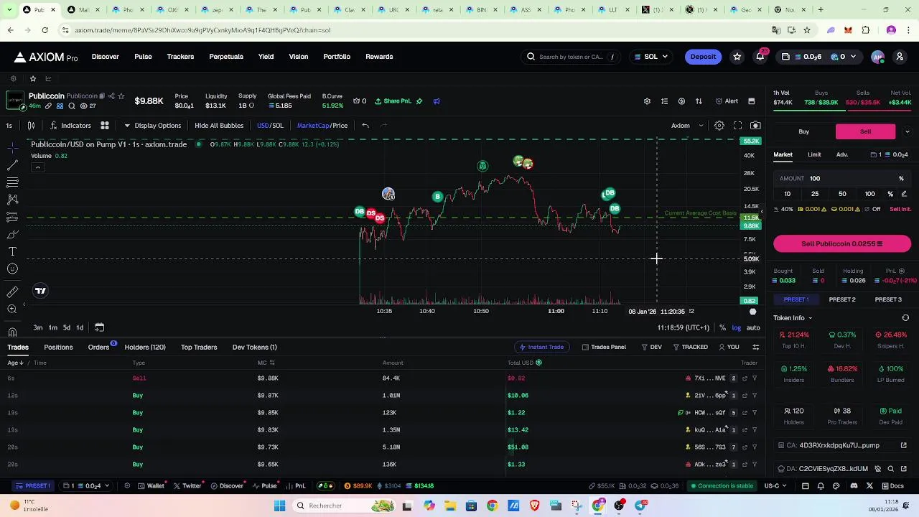This screenshot has height=517, width=919.
Task: Switch chart between MarketCap and Price
Action: click(x=322, y=125)
